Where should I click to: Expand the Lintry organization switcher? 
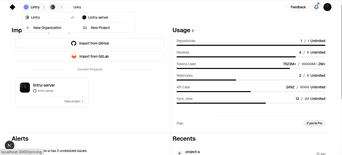click(x=35, y=7)
